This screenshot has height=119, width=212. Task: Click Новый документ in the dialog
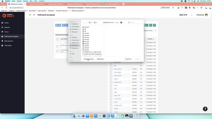pyautogui.click(x=89, y=59)
